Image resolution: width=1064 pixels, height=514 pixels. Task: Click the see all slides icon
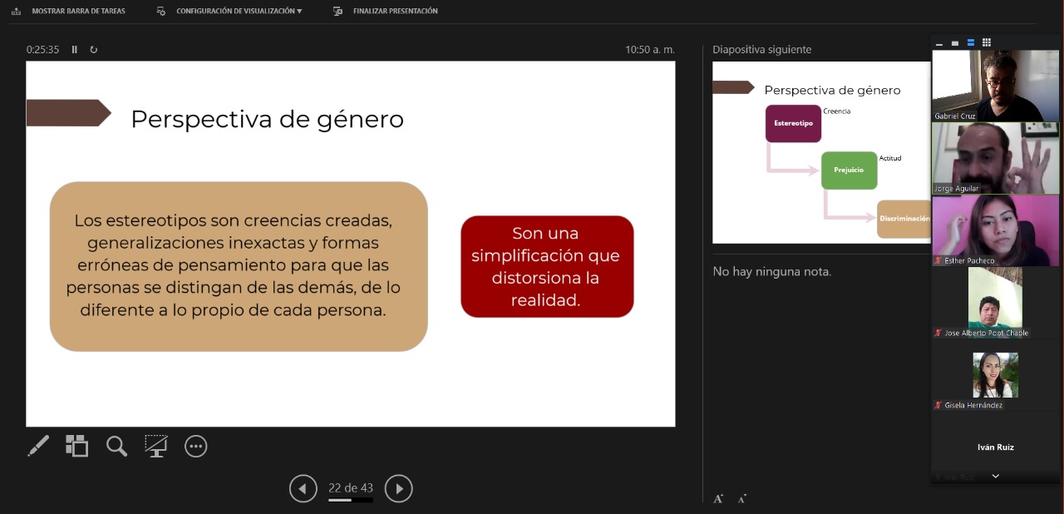(x=77, y=447)
